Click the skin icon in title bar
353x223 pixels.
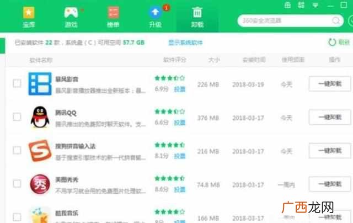287,5
